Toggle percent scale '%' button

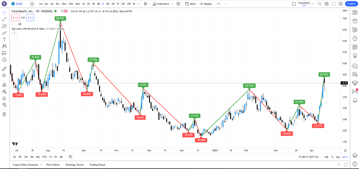[332, 157]
